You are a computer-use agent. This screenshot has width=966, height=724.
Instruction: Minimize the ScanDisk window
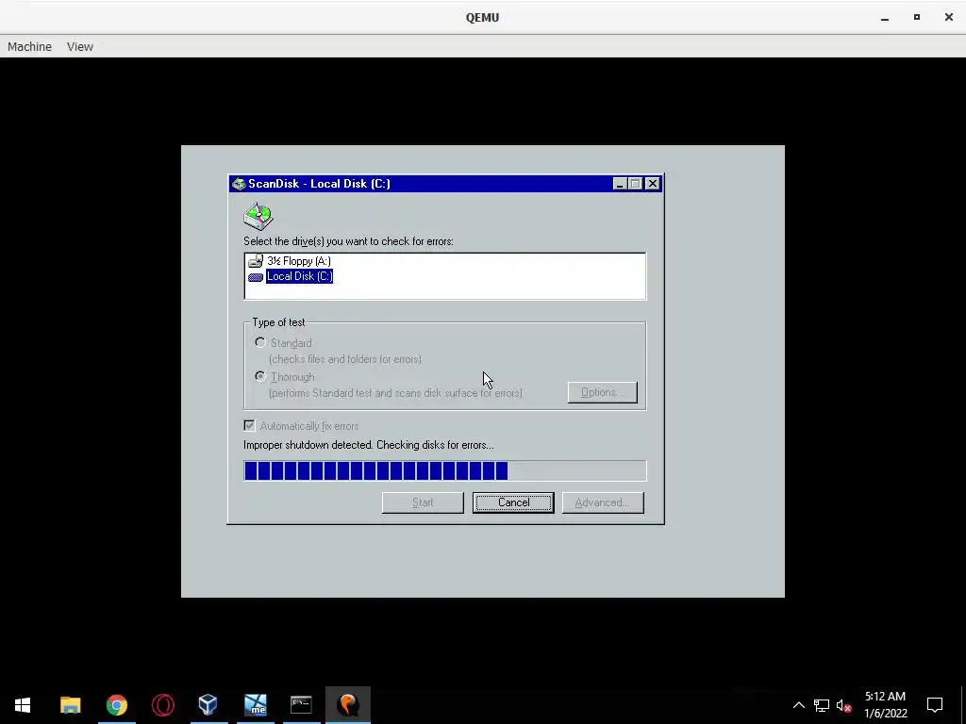click(621, 184)
